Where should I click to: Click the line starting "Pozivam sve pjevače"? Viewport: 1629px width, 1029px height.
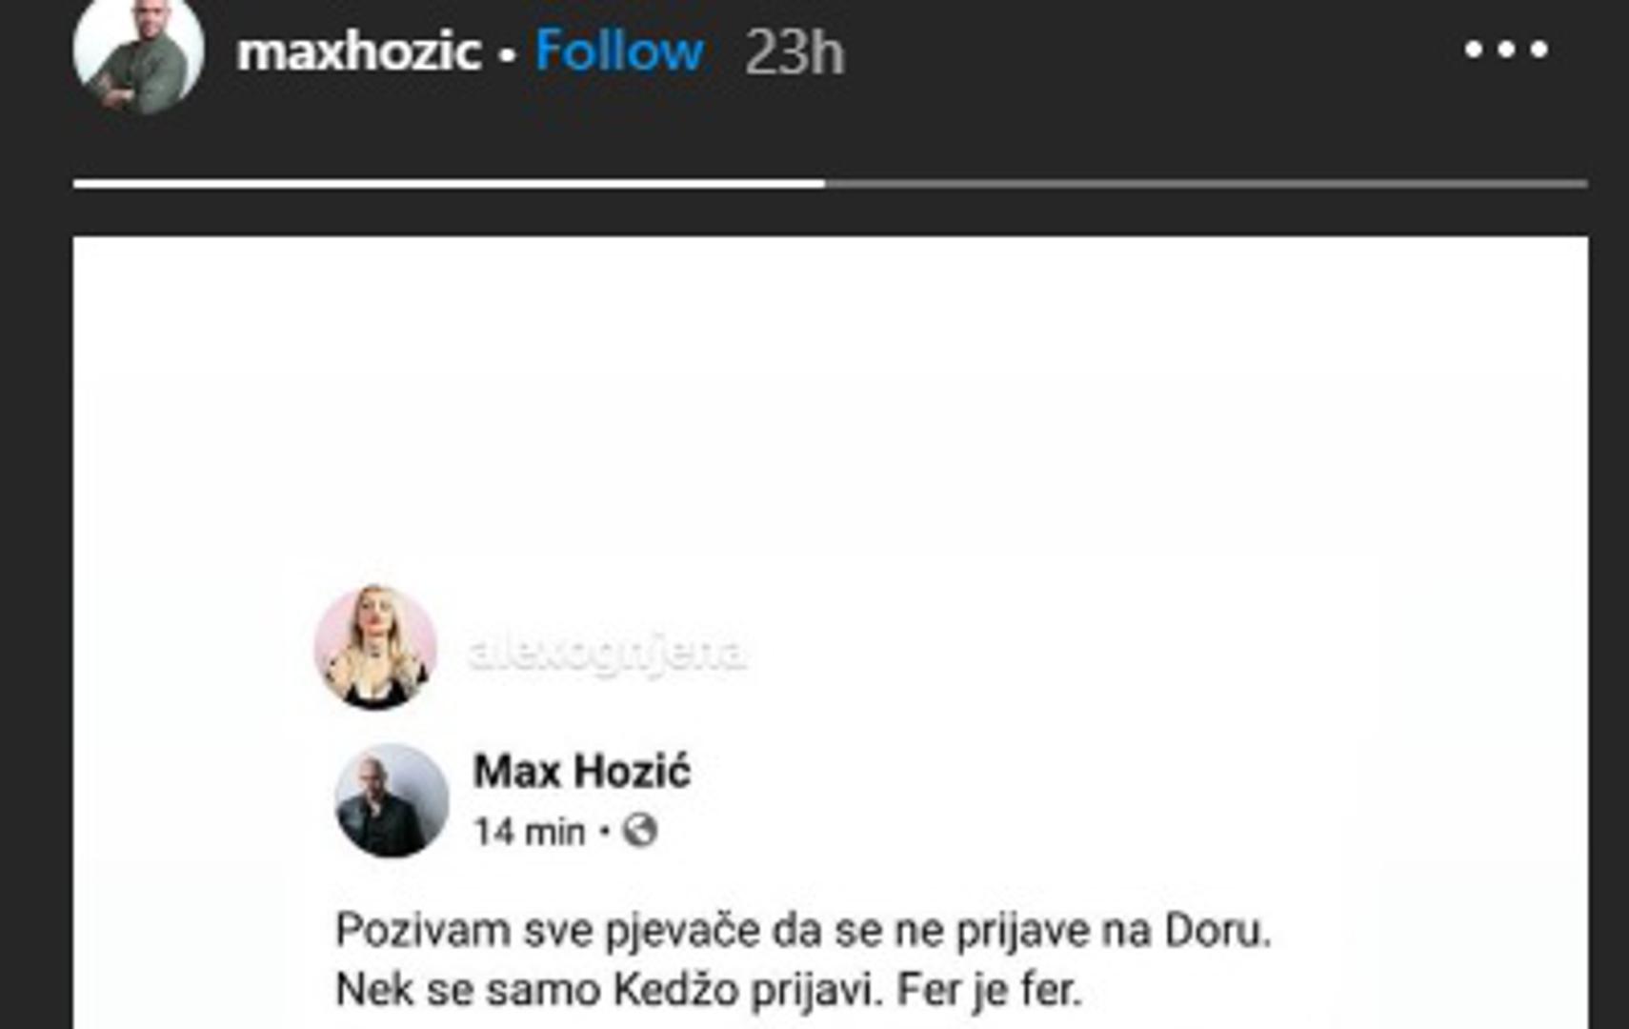[x=803, y=931]
